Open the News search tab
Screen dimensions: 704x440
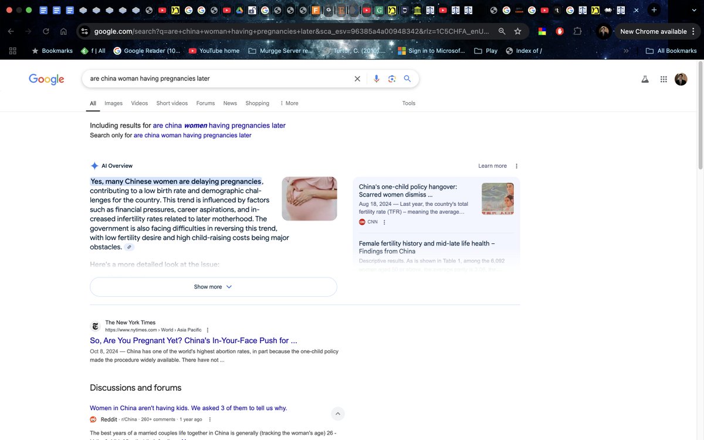[x=230, y=103]
